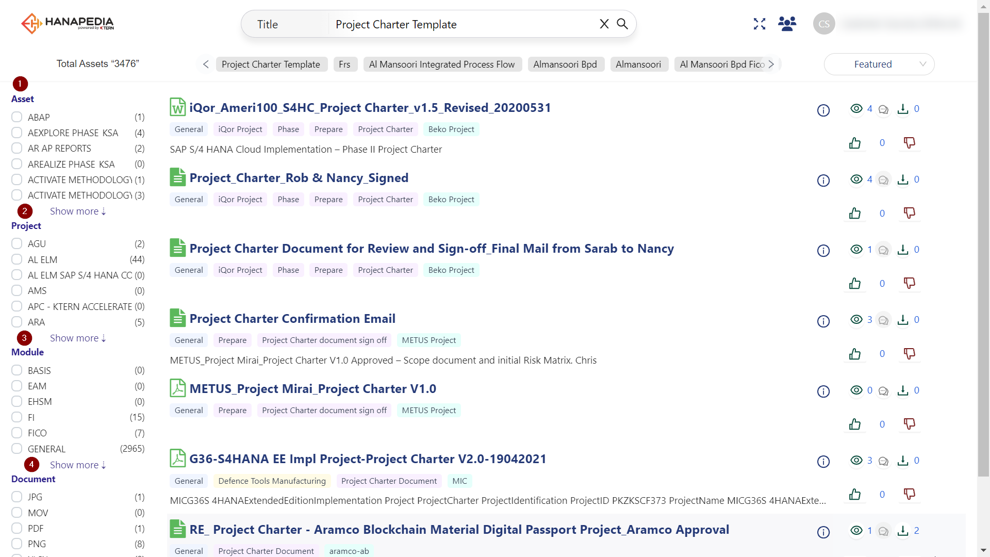Screen dimensions: 990x557
Task: Toggle fullscreen expand icon
Action: pyautogui.click(x=760, y=24)
